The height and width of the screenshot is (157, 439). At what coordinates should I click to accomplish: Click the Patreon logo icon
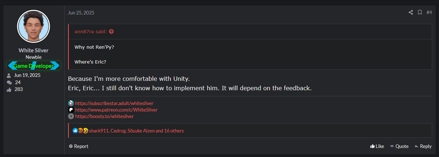71,110
